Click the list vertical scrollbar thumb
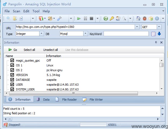 point(161,65)
